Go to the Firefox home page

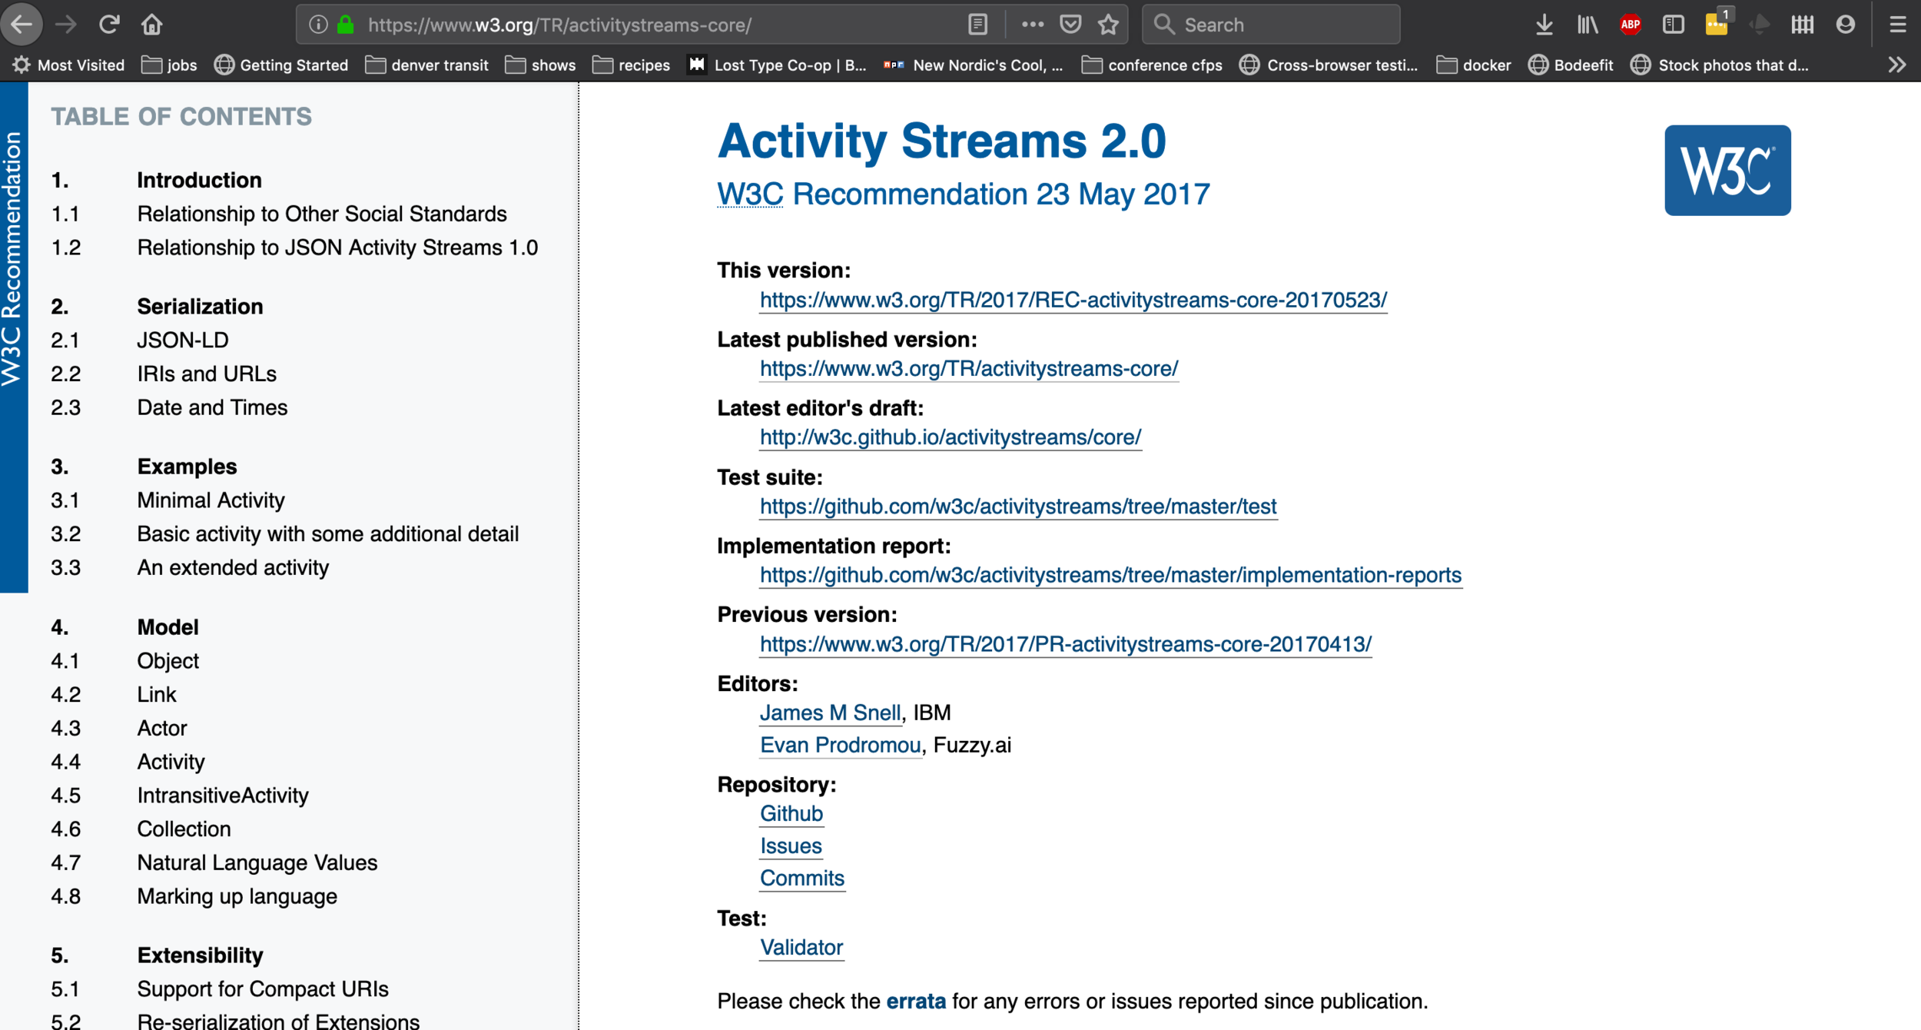coord(151,25)
